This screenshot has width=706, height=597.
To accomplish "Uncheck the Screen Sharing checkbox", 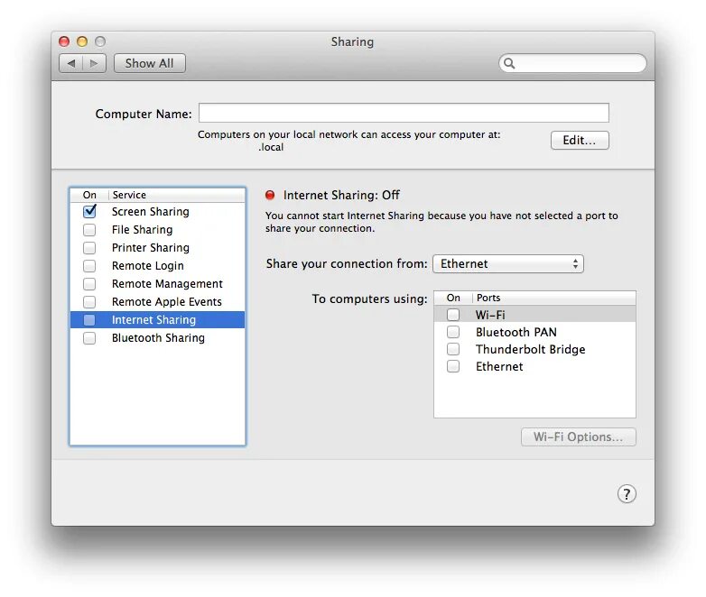I will pyautogui.click(x=89, y=211).
